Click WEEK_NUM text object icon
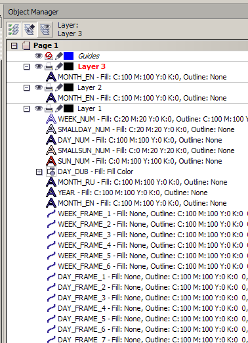Viewport: 248px width, 343px height. [x=51, y=119]
